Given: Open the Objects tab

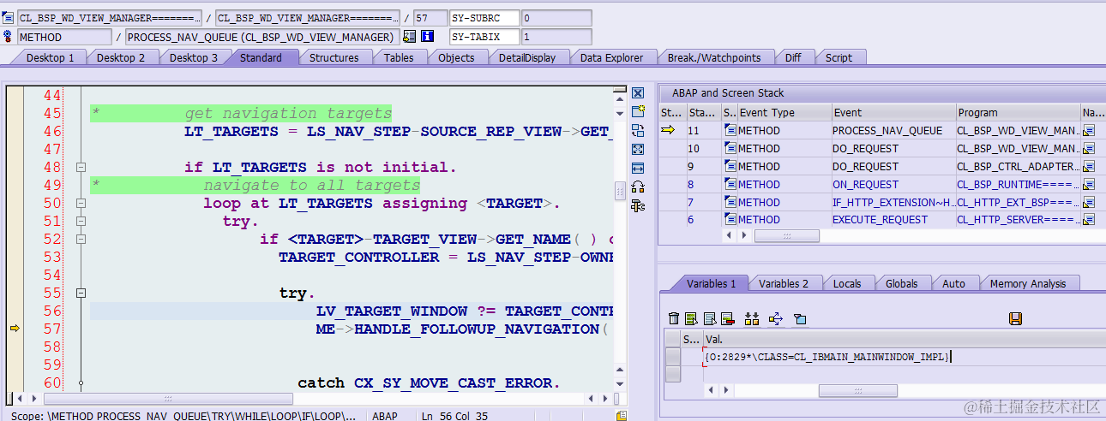Looking at the screenshot, I should coord(456,57).
